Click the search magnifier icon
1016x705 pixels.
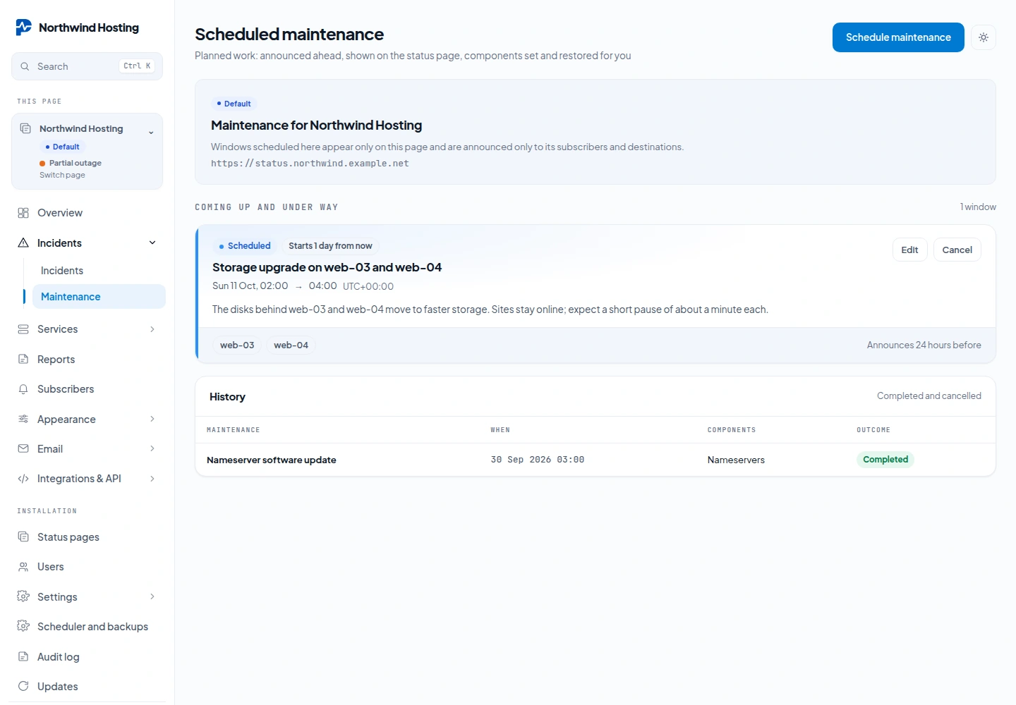coord(25,66)
